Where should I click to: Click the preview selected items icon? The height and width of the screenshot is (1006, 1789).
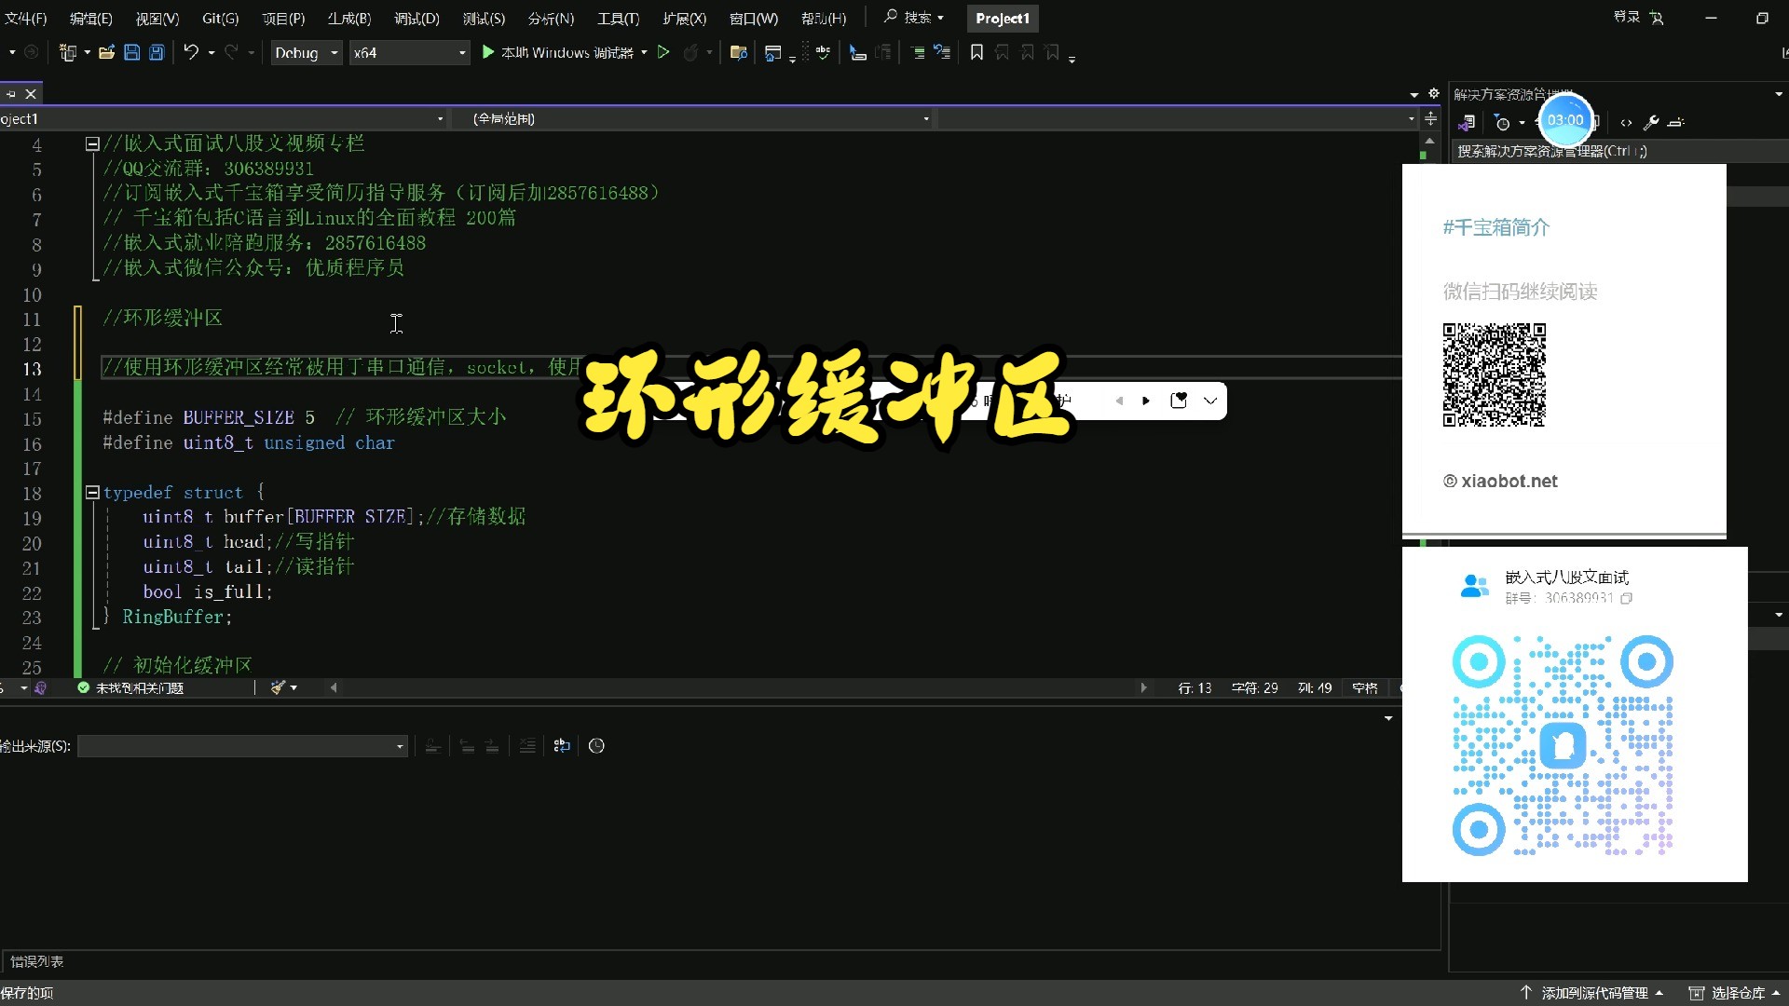pyautogui.click(x=1676, y=122)
